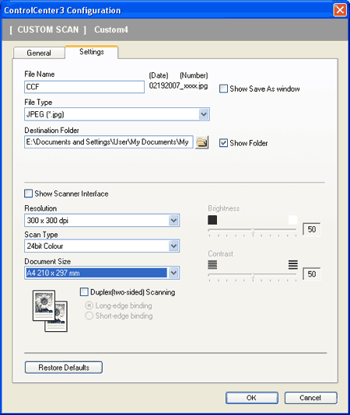Image resolution: width=350 pixels, height=415 pixels.
Task: Click the Cancel button
Action: point(311,398)
